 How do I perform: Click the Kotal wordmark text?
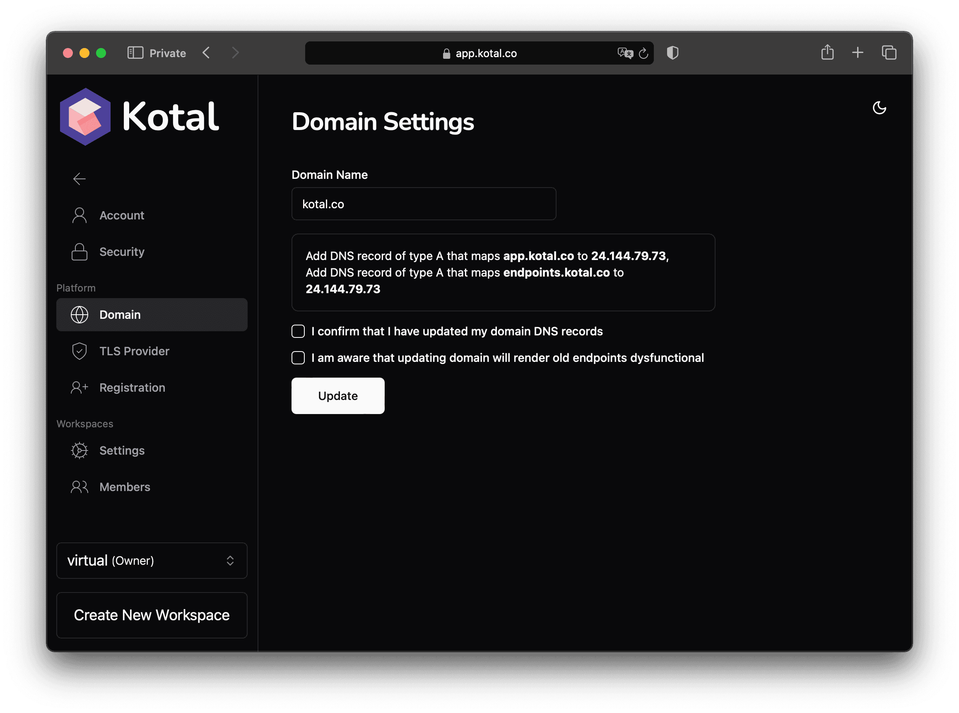click(171, 116)
